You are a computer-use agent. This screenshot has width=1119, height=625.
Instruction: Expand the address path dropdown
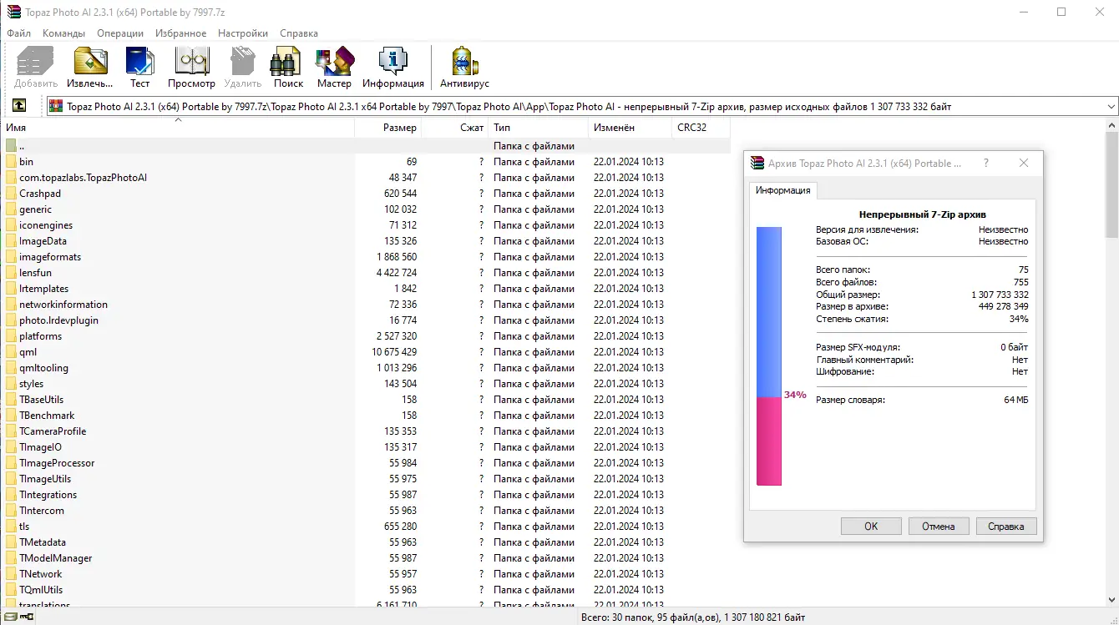click(x=1111, y=106)
